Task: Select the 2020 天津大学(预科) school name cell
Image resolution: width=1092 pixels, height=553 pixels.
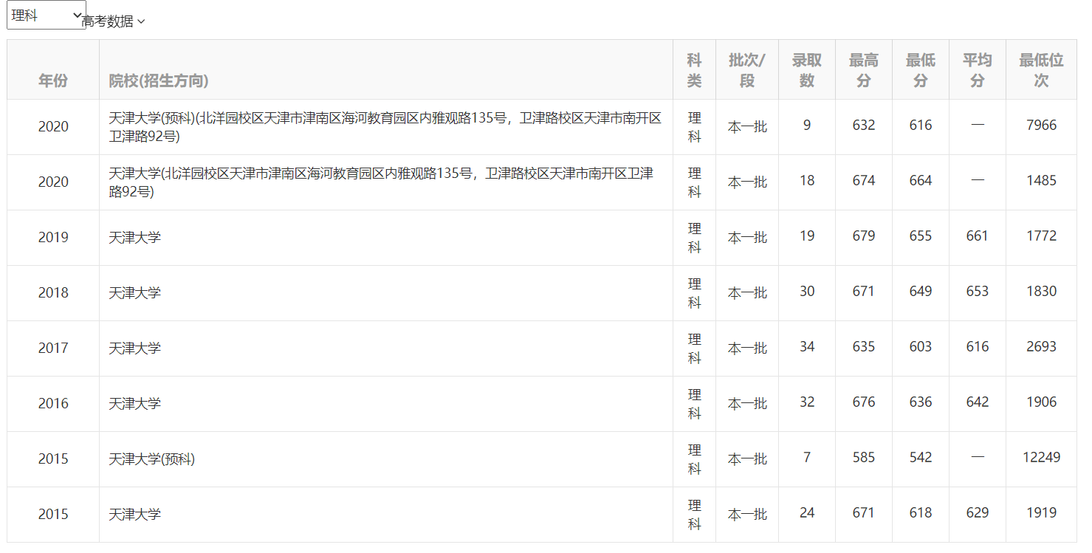Action: 385,127
